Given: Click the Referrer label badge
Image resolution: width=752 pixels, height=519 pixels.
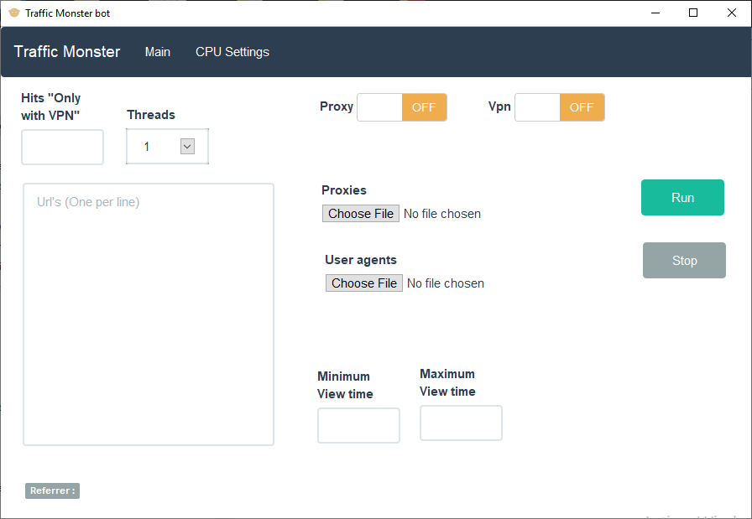Looking at the screenshot, I should click(52, 490).
